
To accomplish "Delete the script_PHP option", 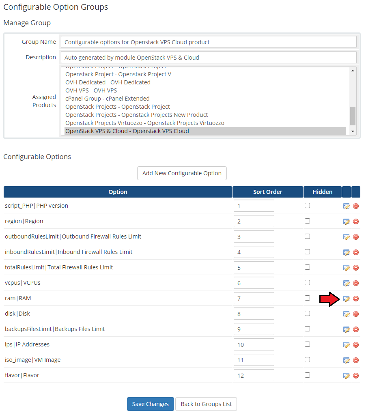I will pyautogui.click(x=355, y=206).
